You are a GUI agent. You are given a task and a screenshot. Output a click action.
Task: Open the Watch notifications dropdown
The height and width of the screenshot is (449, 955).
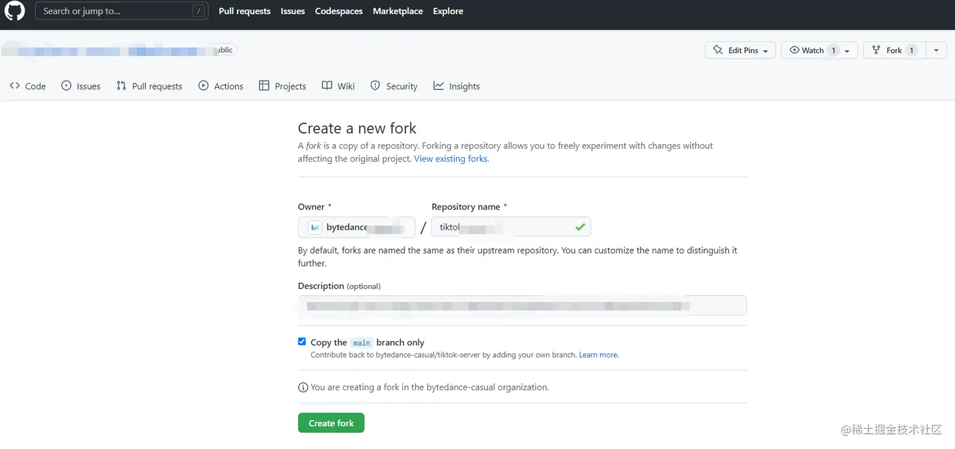pyautogui.click(x=819, y=50)
